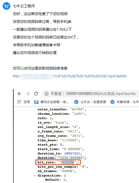Image resolution: width=139 pixels, height=183 pixels.
Task: Click the duration_ts 18927621 line
Action: click(60, 153)
